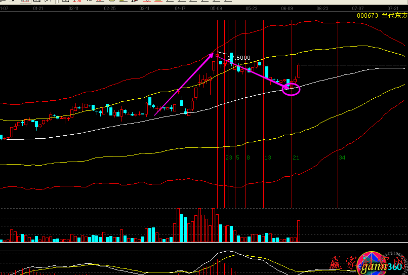Select the magenta upward trend arrow
This screenshot has width=408, height=275.
(184, 85)
